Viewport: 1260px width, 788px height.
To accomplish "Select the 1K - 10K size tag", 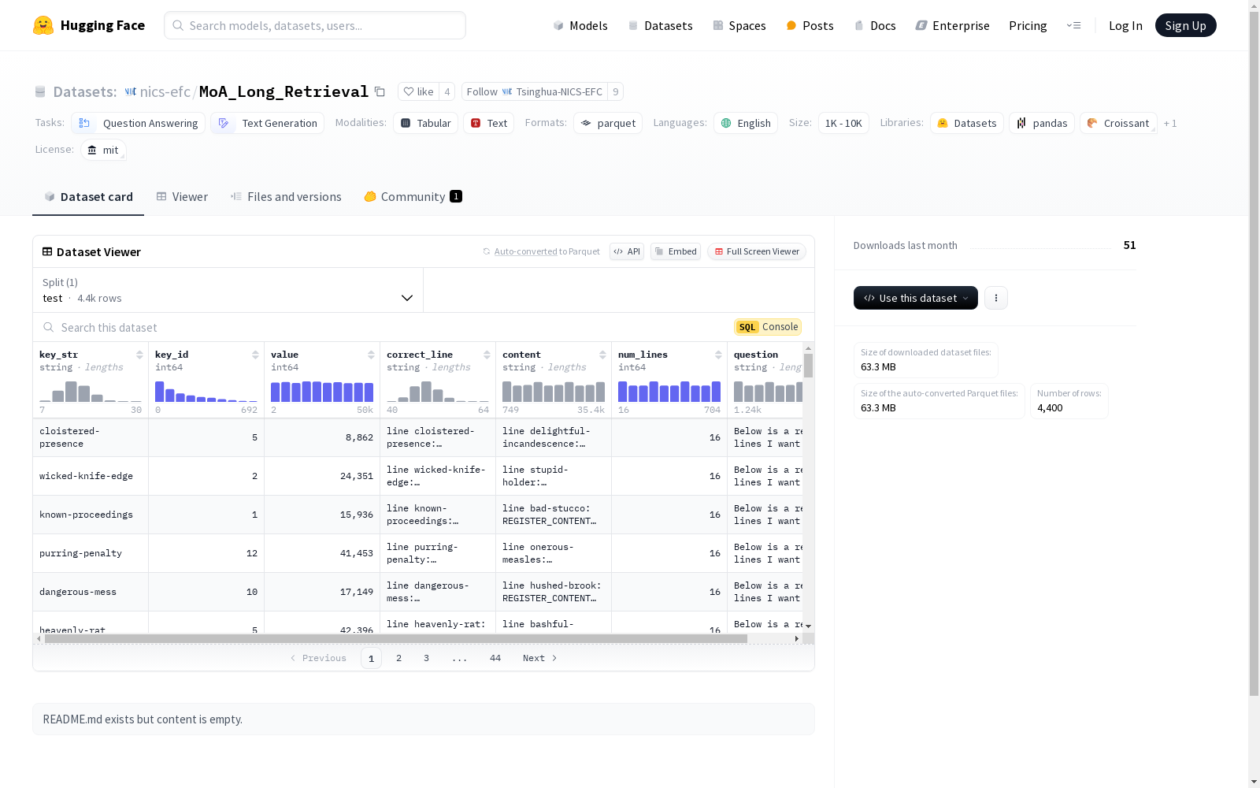I will [843, 123].
